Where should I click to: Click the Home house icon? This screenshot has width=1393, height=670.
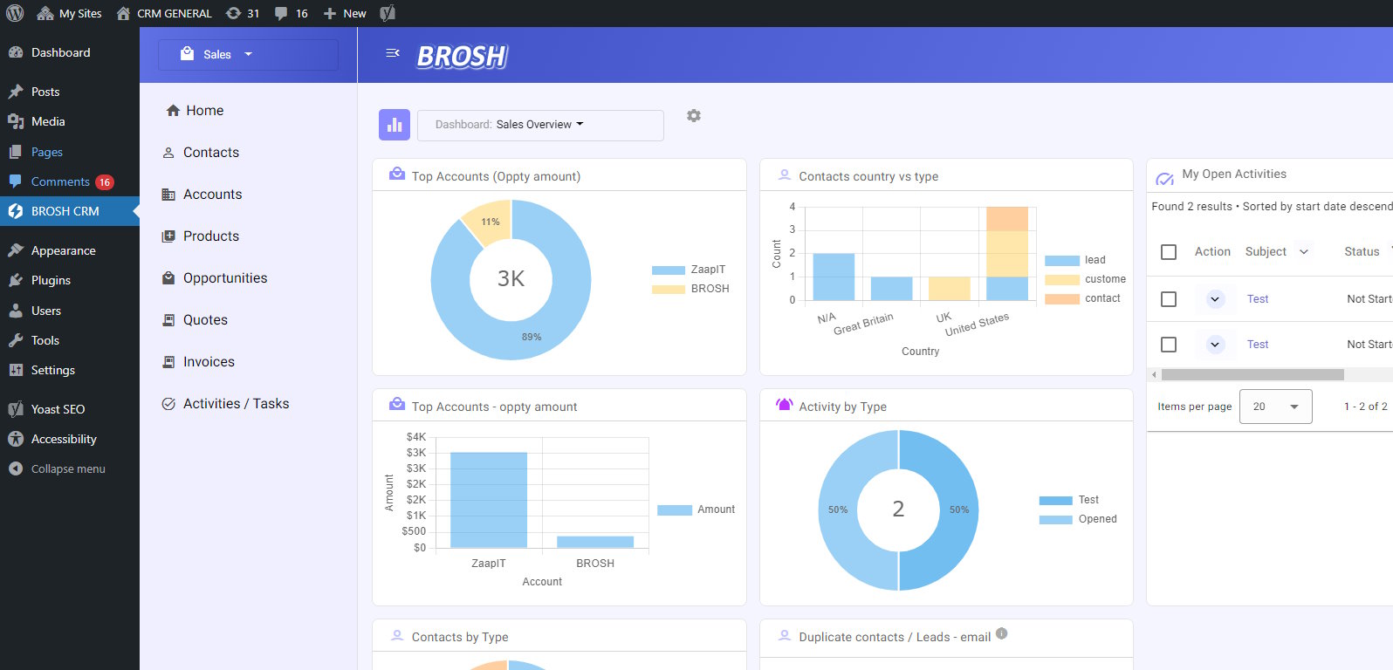click(173, 110)
